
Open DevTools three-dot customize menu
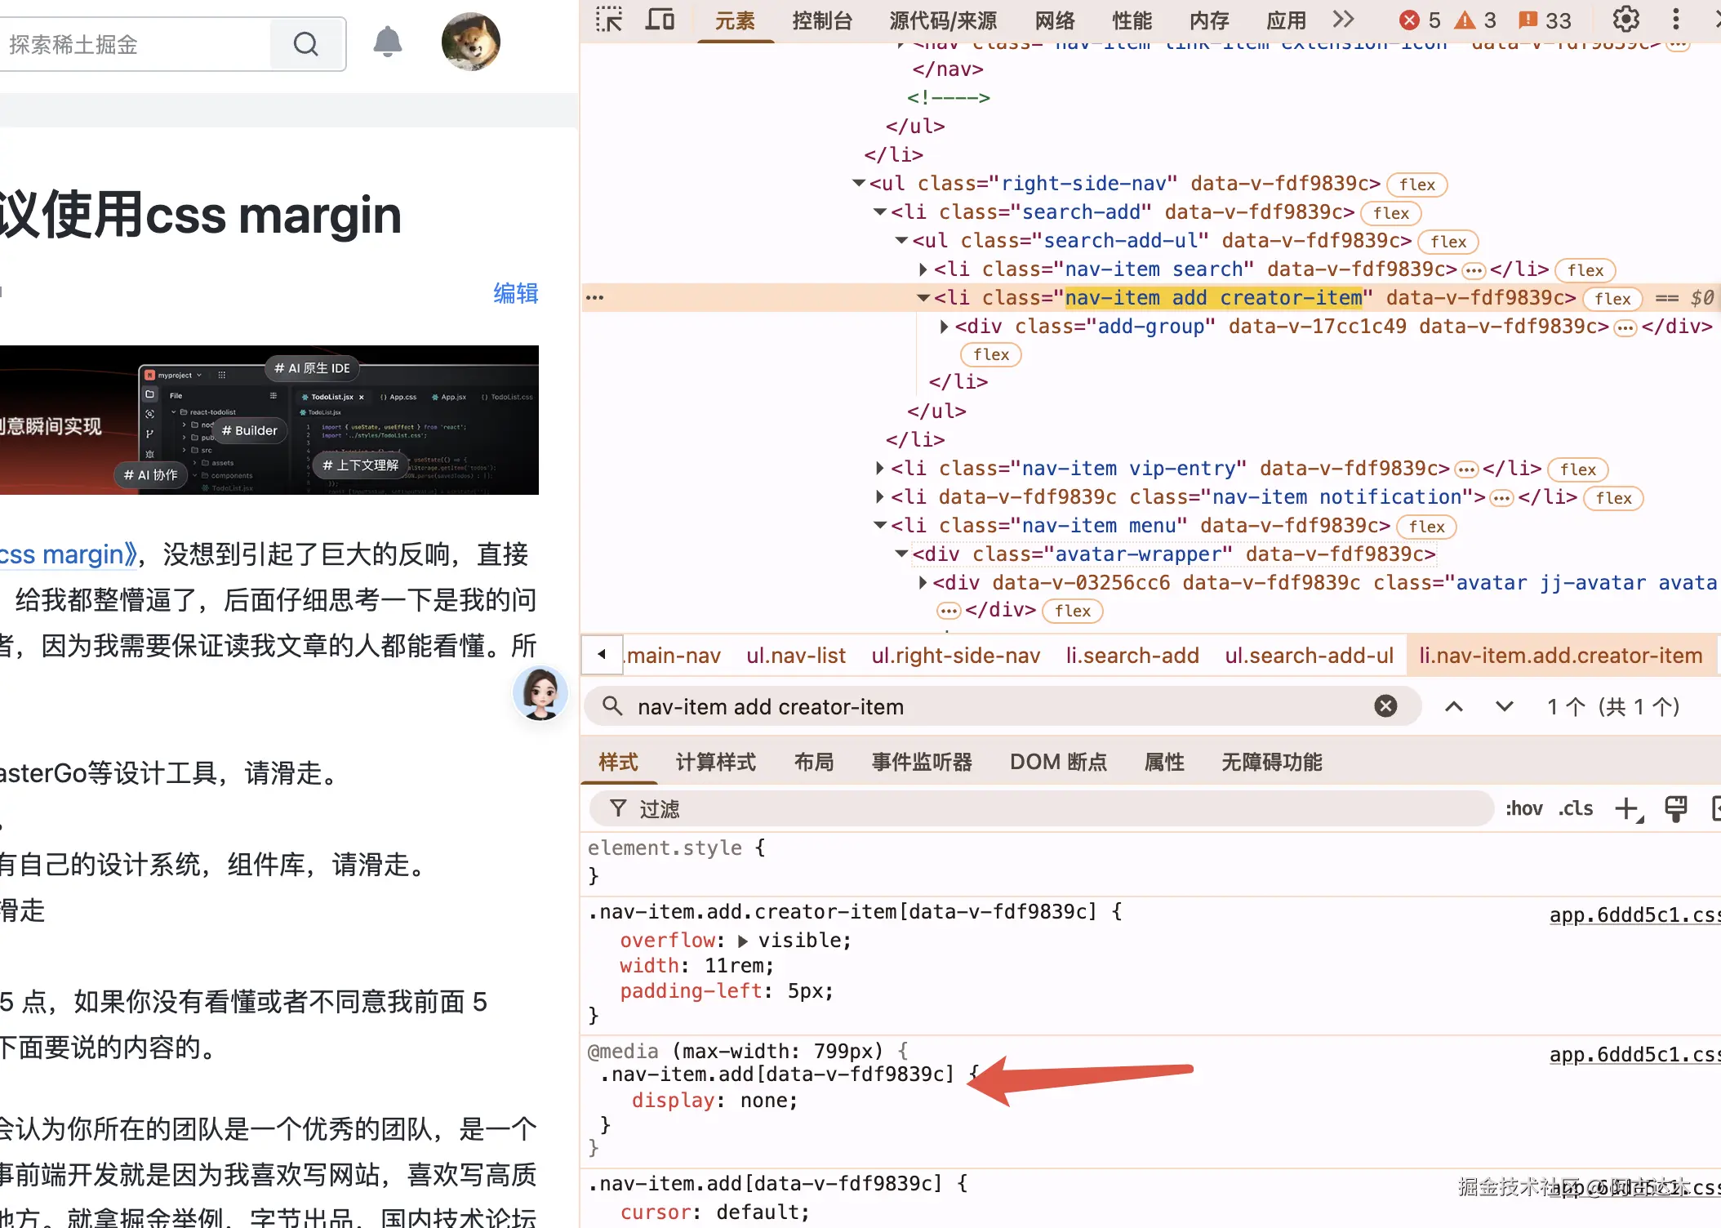click(1675, 19)
